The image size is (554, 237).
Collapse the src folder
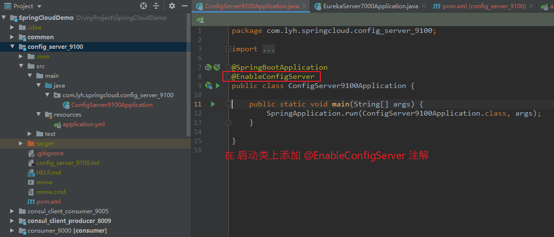21,66
